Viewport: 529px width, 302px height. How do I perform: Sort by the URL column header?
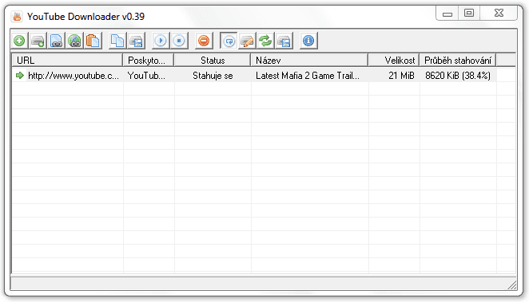point(67,61)
